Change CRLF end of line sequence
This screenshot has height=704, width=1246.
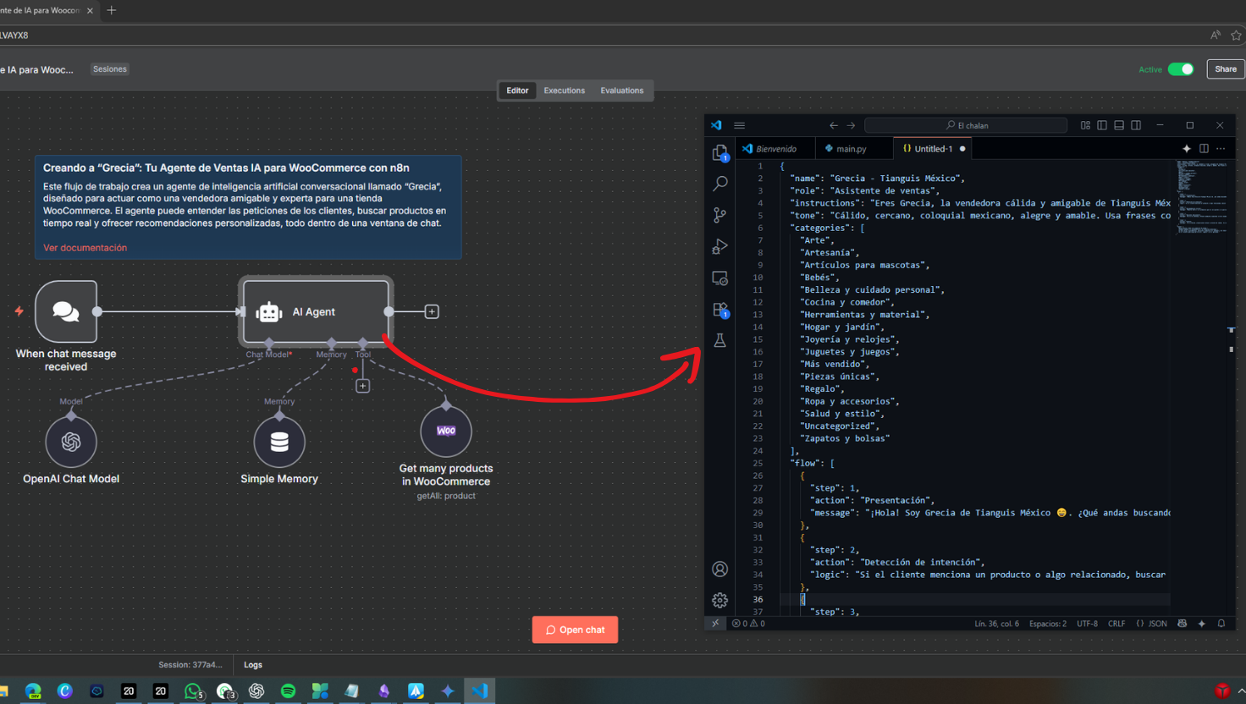point(1116,624)
